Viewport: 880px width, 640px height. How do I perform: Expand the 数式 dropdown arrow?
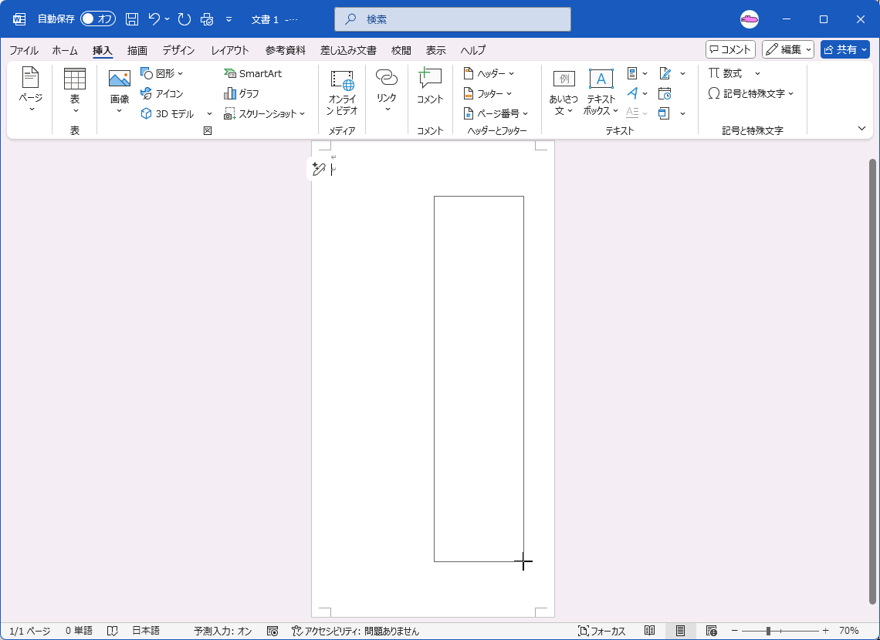point(757,73)
